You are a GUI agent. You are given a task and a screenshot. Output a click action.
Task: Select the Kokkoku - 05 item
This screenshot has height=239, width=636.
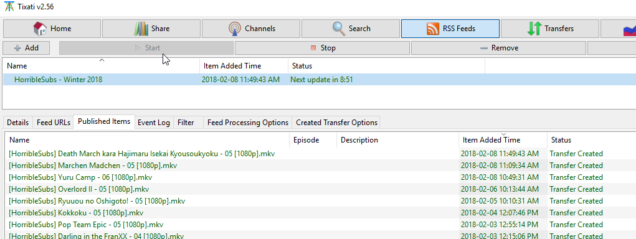coord(76,213)
